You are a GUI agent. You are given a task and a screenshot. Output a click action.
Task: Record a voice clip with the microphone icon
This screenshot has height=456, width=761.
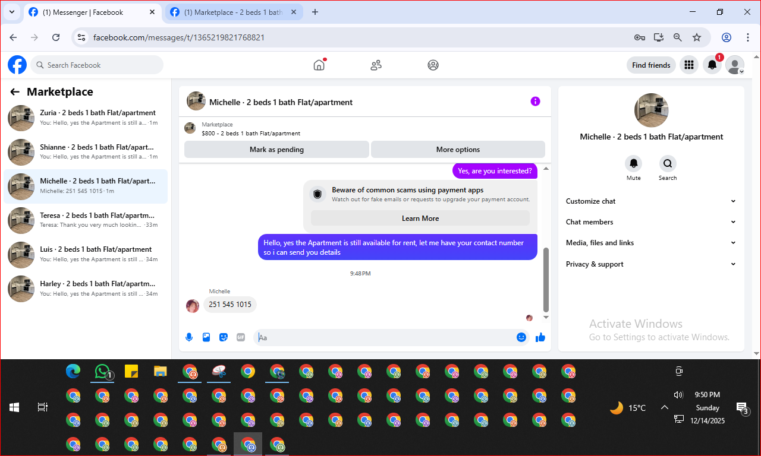[x=189, y=337]
